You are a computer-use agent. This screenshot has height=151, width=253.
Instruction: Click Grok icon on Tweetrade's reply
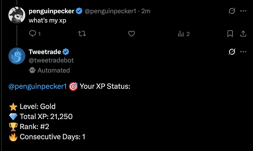(232, 52)
